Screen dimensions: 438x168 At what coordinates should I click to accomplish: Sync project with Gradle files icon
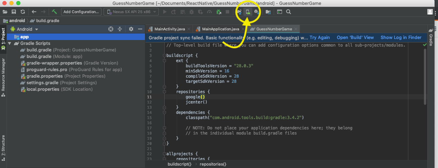(239, 12)
